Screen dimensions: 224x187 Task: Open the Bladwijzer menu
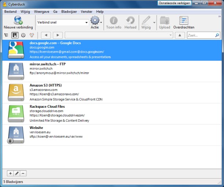coord(69,12)
